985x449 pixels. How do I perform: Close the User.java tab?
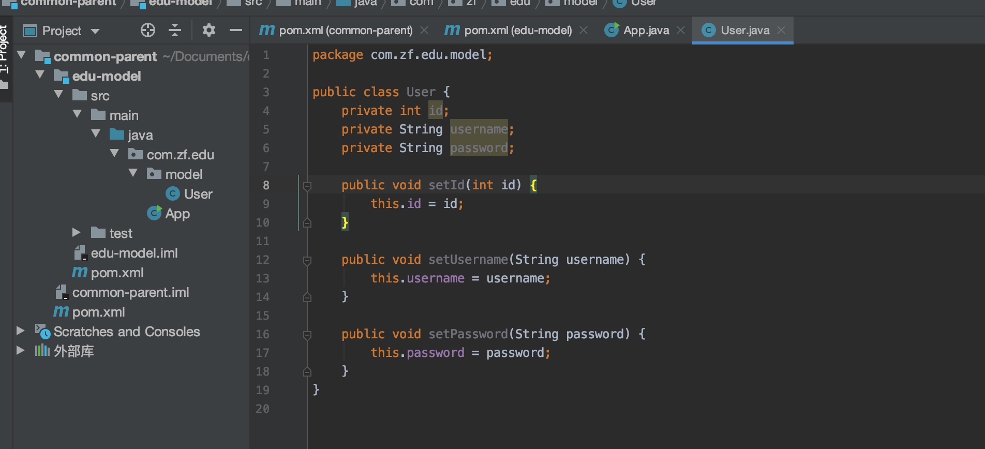[x=781, y=31]
